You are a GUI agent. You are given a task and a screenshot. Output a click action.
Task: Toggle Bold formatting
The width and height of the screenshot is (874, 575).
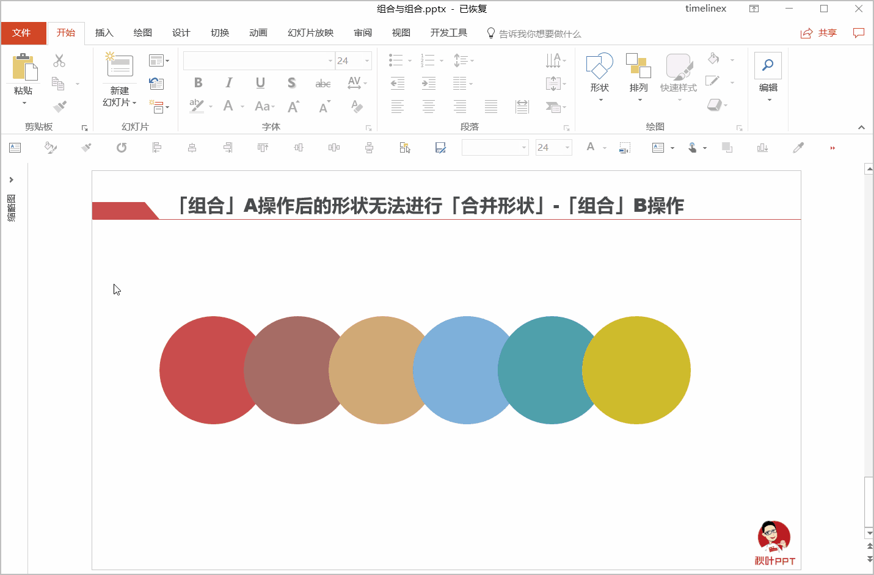point(198,83)
